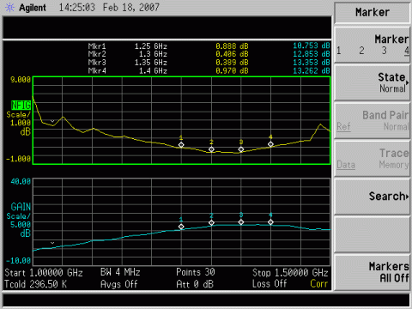Select the highlighted NFIG trace label

point(21,106)
